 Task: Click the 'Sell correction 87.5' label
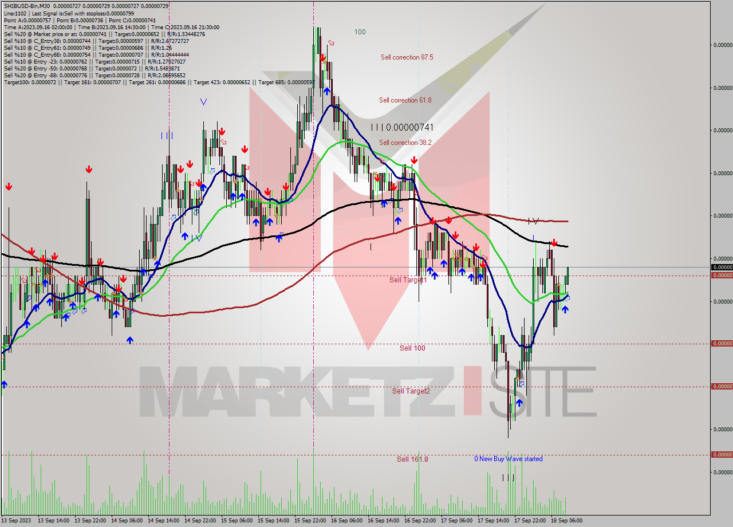click(x=407, y=57)
